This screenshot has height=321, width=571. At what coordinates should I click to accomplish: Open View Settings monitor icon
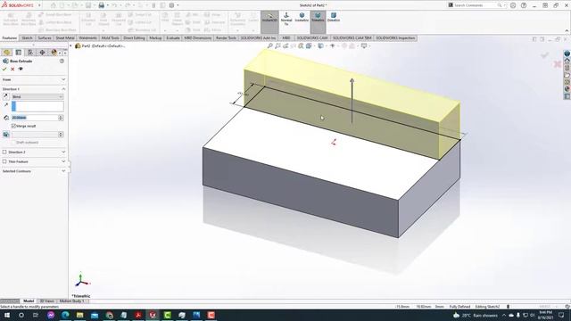[x=364, y=45]
